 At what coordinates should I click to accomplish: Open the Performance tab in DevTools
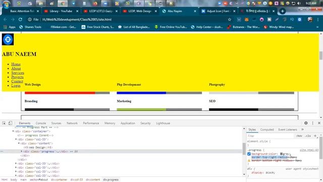(91, 123)
